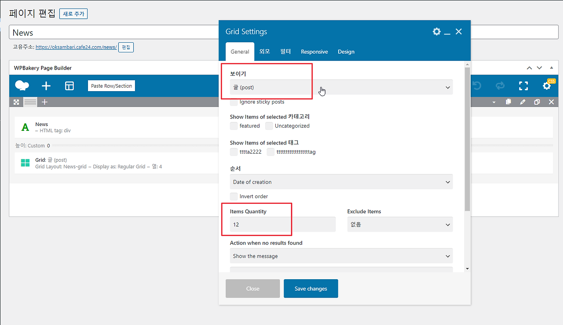Select the tttta2222 tag checkbox

234,152
